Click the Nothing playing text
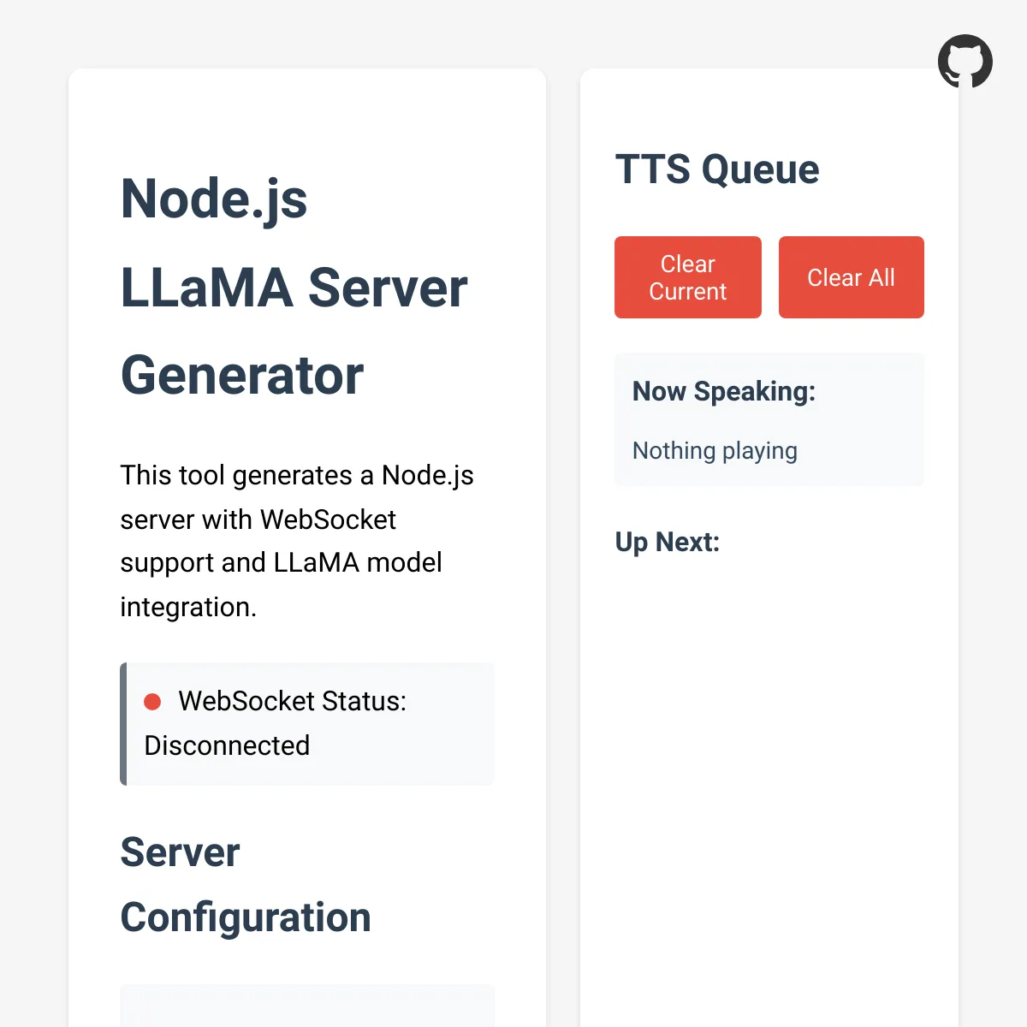The image size is (1027, 1027). [715, 451]
